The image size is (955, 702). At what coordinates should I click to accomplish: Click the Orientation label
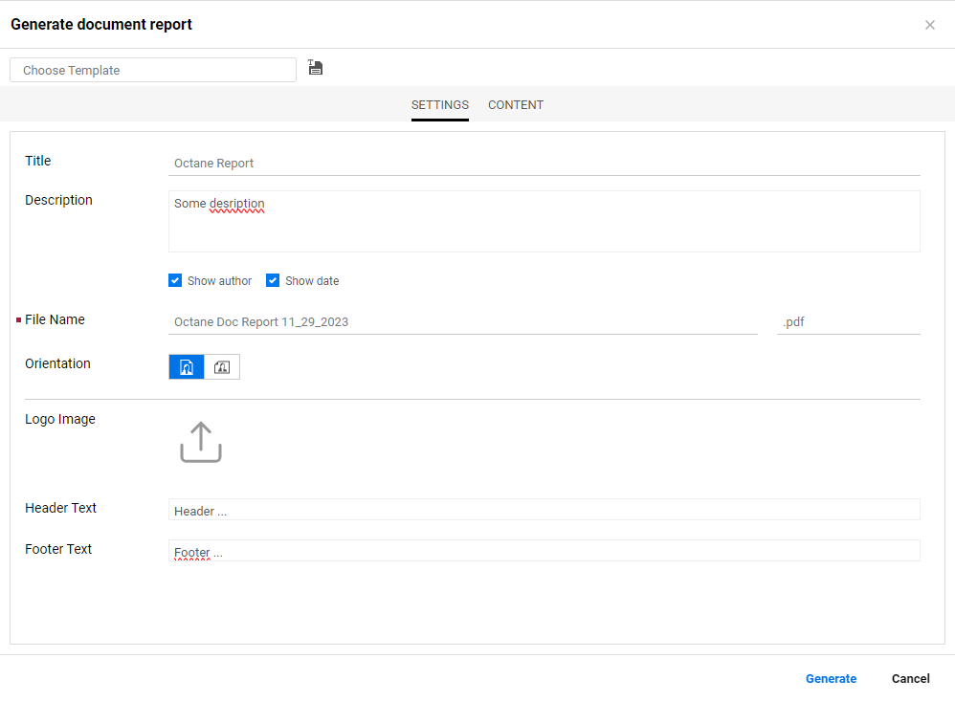point(57,363)
